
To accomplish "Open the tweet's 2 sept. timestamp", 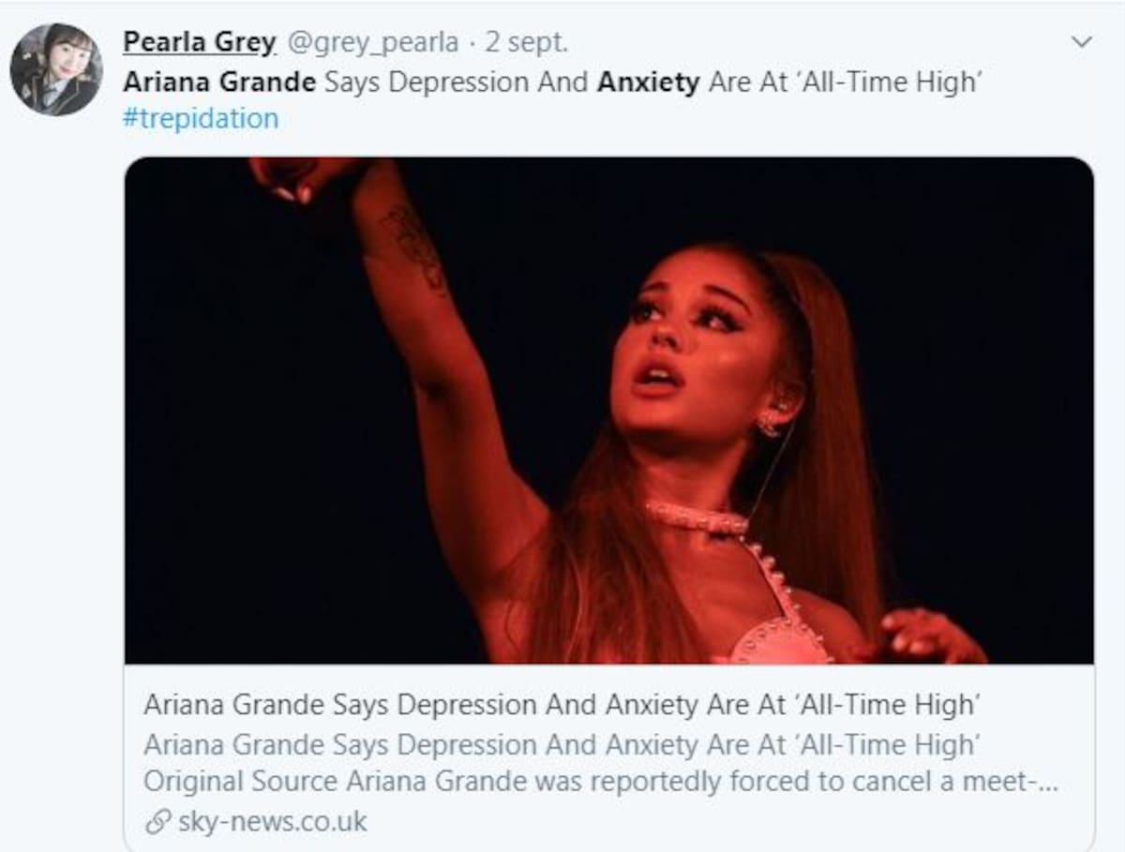I will [526, 42].
